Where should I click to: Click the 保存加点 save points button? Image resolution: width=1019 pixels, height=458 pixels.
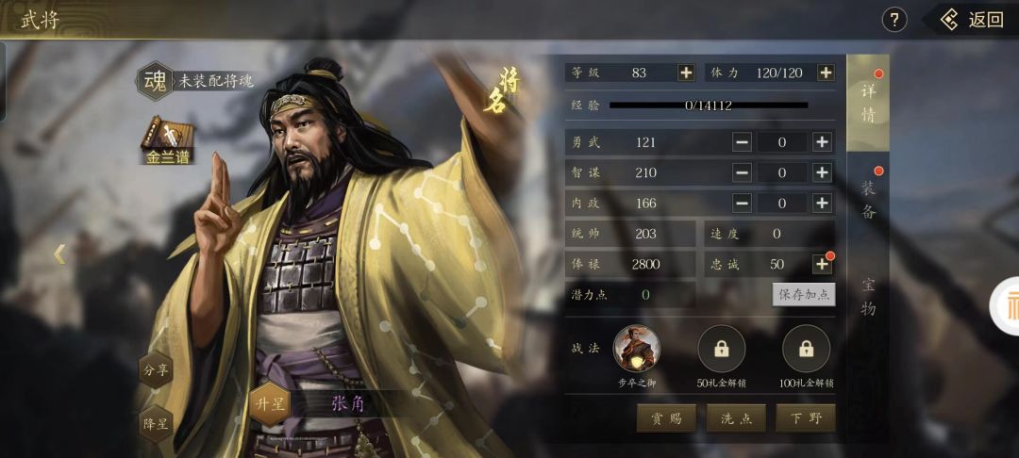tap(804, 295)
